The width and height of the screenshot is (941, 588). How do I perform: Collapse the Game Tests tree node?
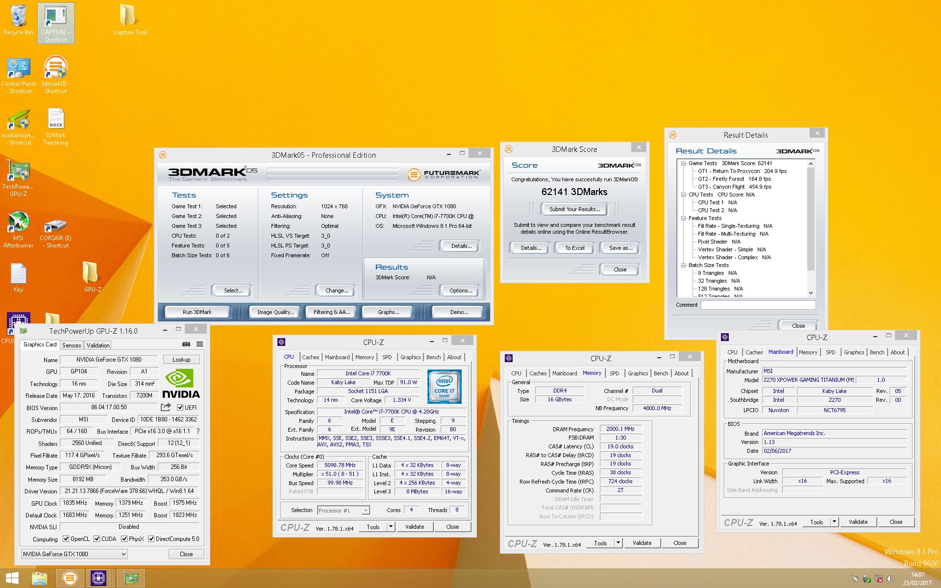(683, 163)
